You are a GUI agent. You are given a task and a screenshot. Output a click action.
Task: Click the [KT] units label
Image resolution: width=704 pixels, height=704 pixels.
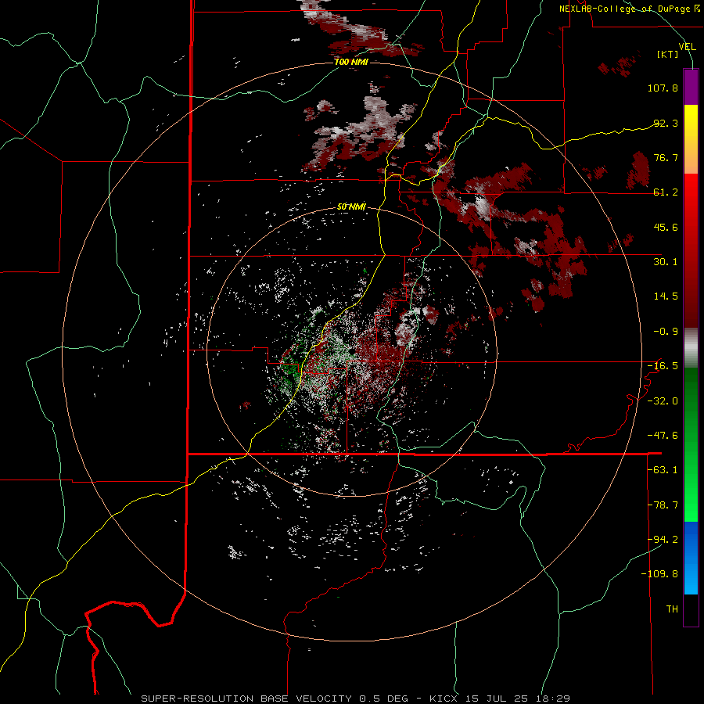pos(668,54)
